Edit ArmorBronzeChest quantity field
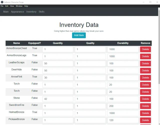 point(58,49)
